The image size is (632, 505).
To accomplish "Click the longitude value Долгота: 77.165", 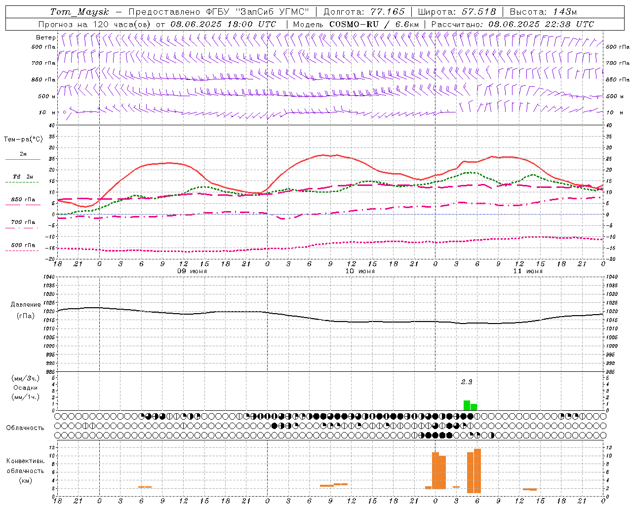I will 364,12.
